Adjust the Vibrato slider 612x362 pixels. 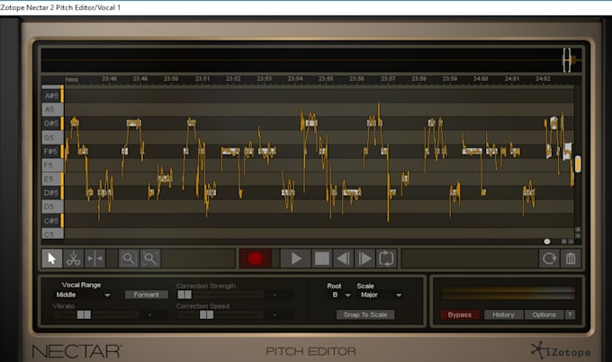84,314
